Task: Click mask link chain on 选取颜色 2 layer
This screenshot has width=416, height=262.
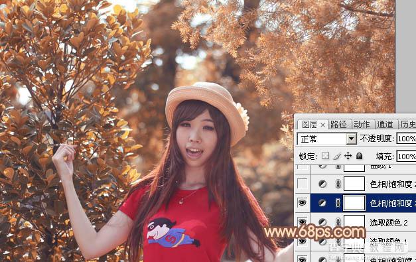Action: pos(338,222)
